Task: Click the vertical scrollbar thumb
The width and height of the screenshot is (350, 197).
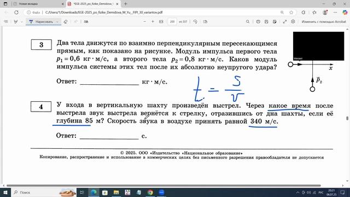Action: (347, 118)
